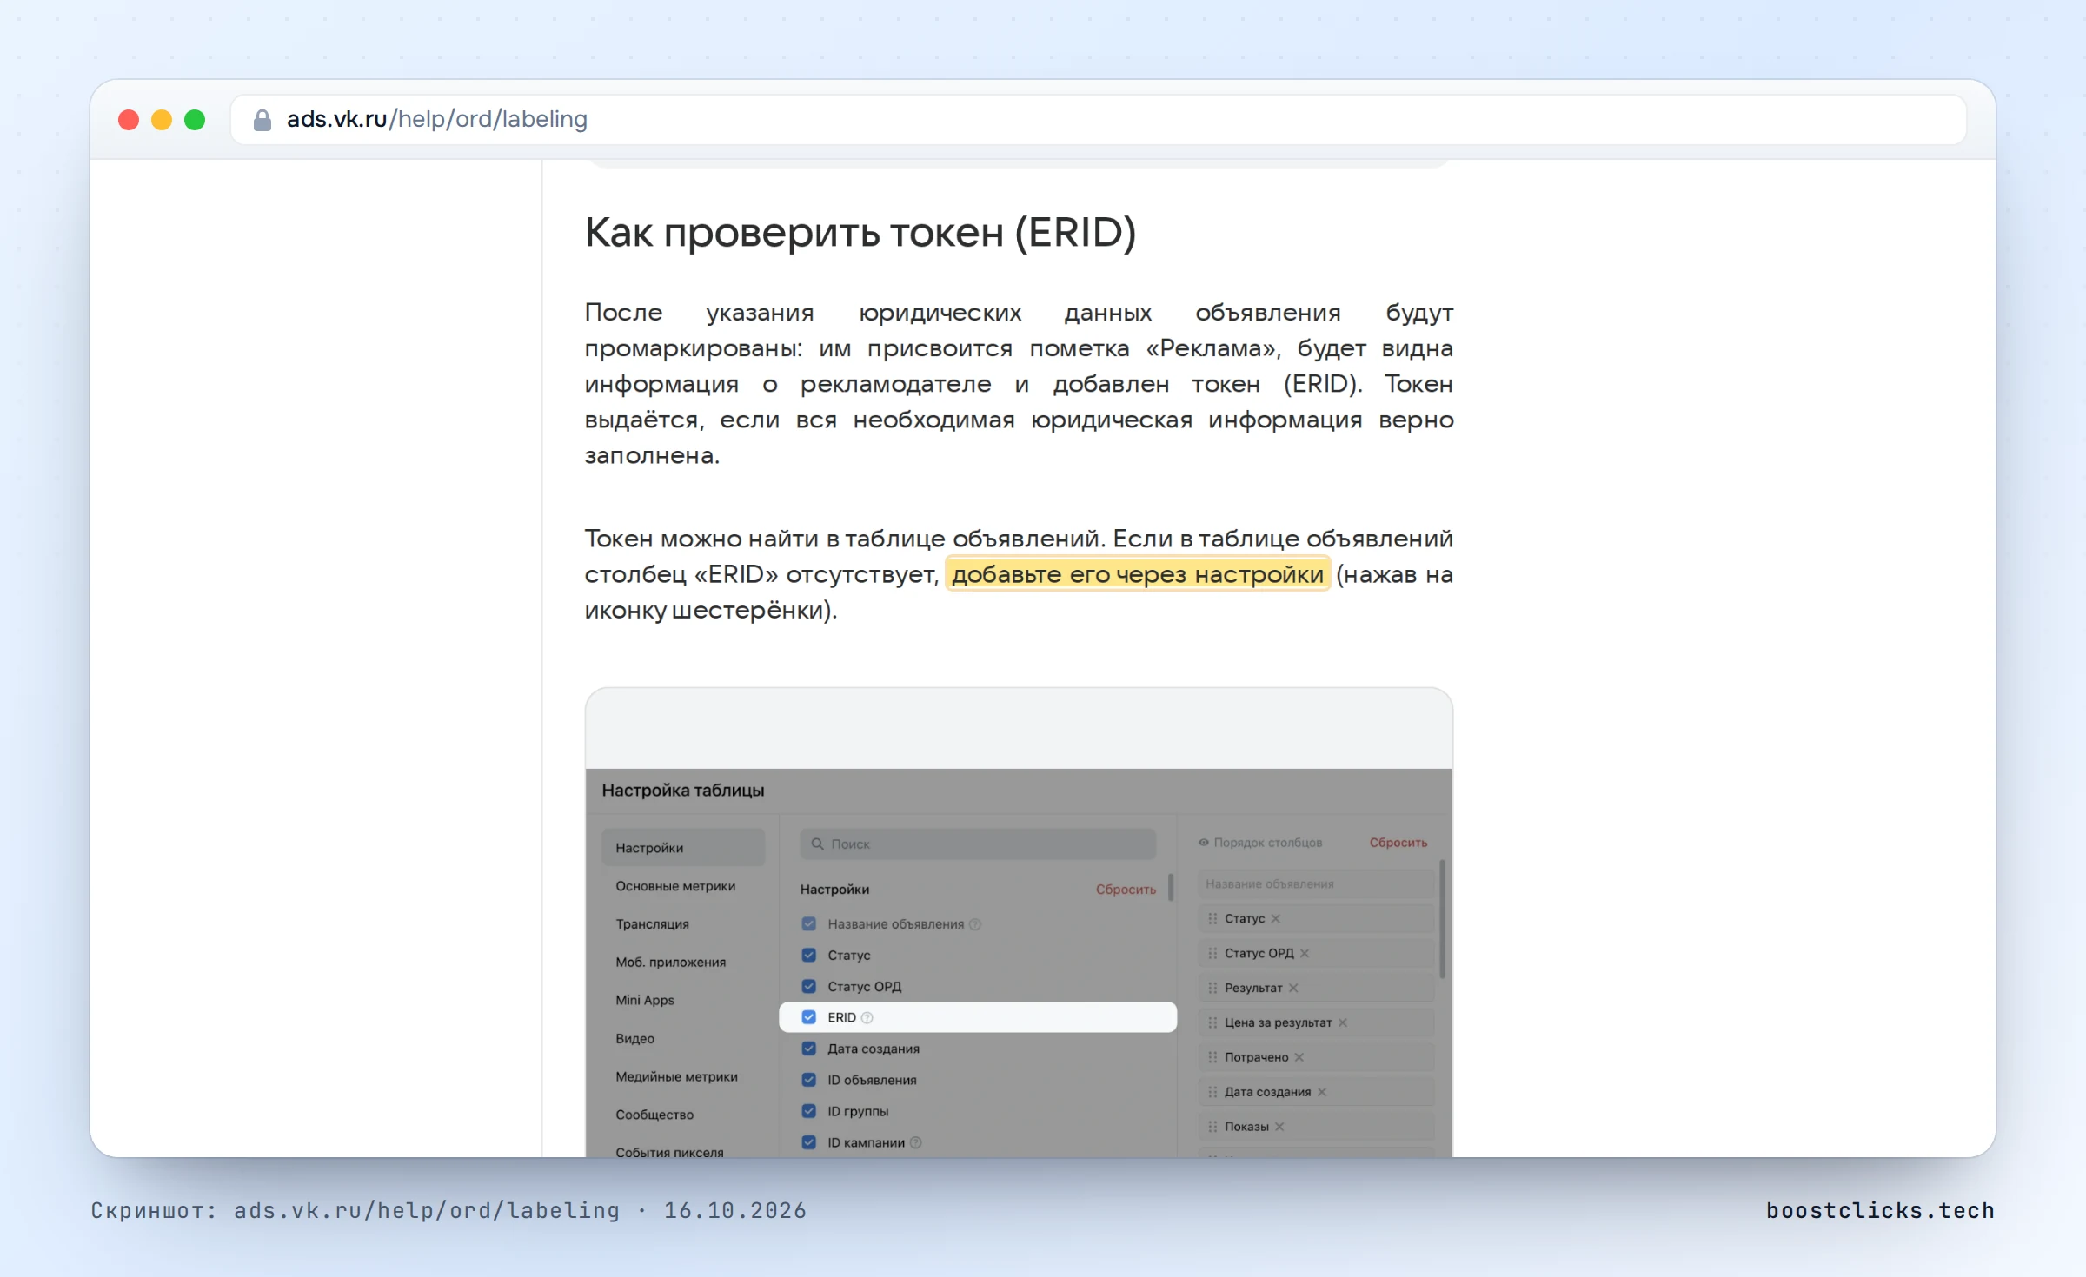Remove Дата создания column via X icon
The height and width of the screenshot is (1277, 2086).
click(x=1322, y=1092)
